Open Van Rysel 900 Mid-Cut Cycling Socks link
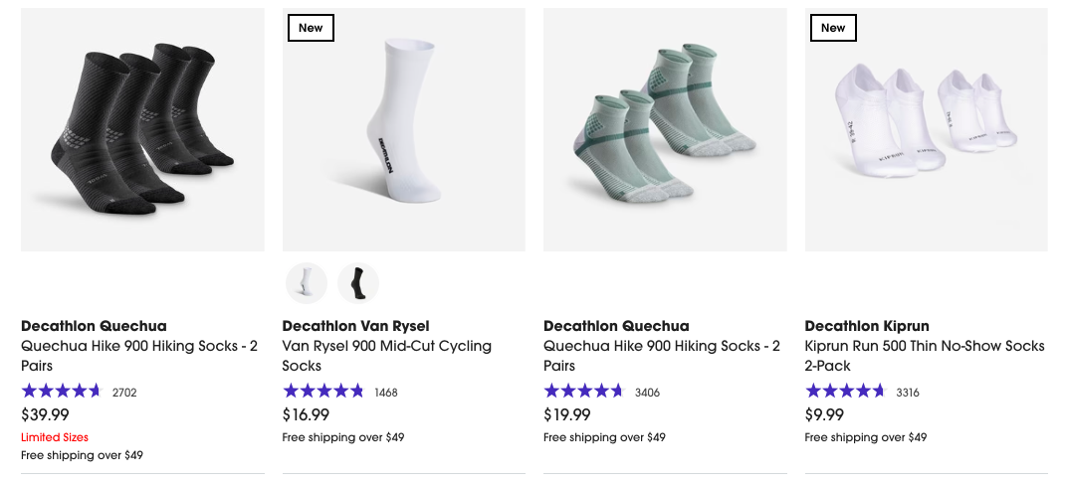Viewport: 1065px width, 484px height. [387, 356]
